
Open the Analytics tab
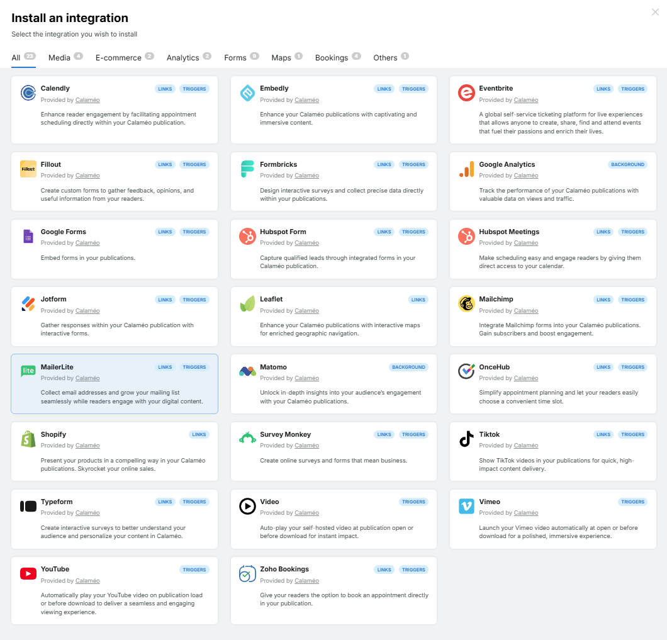pyautogui.click(x=189, y=57)
